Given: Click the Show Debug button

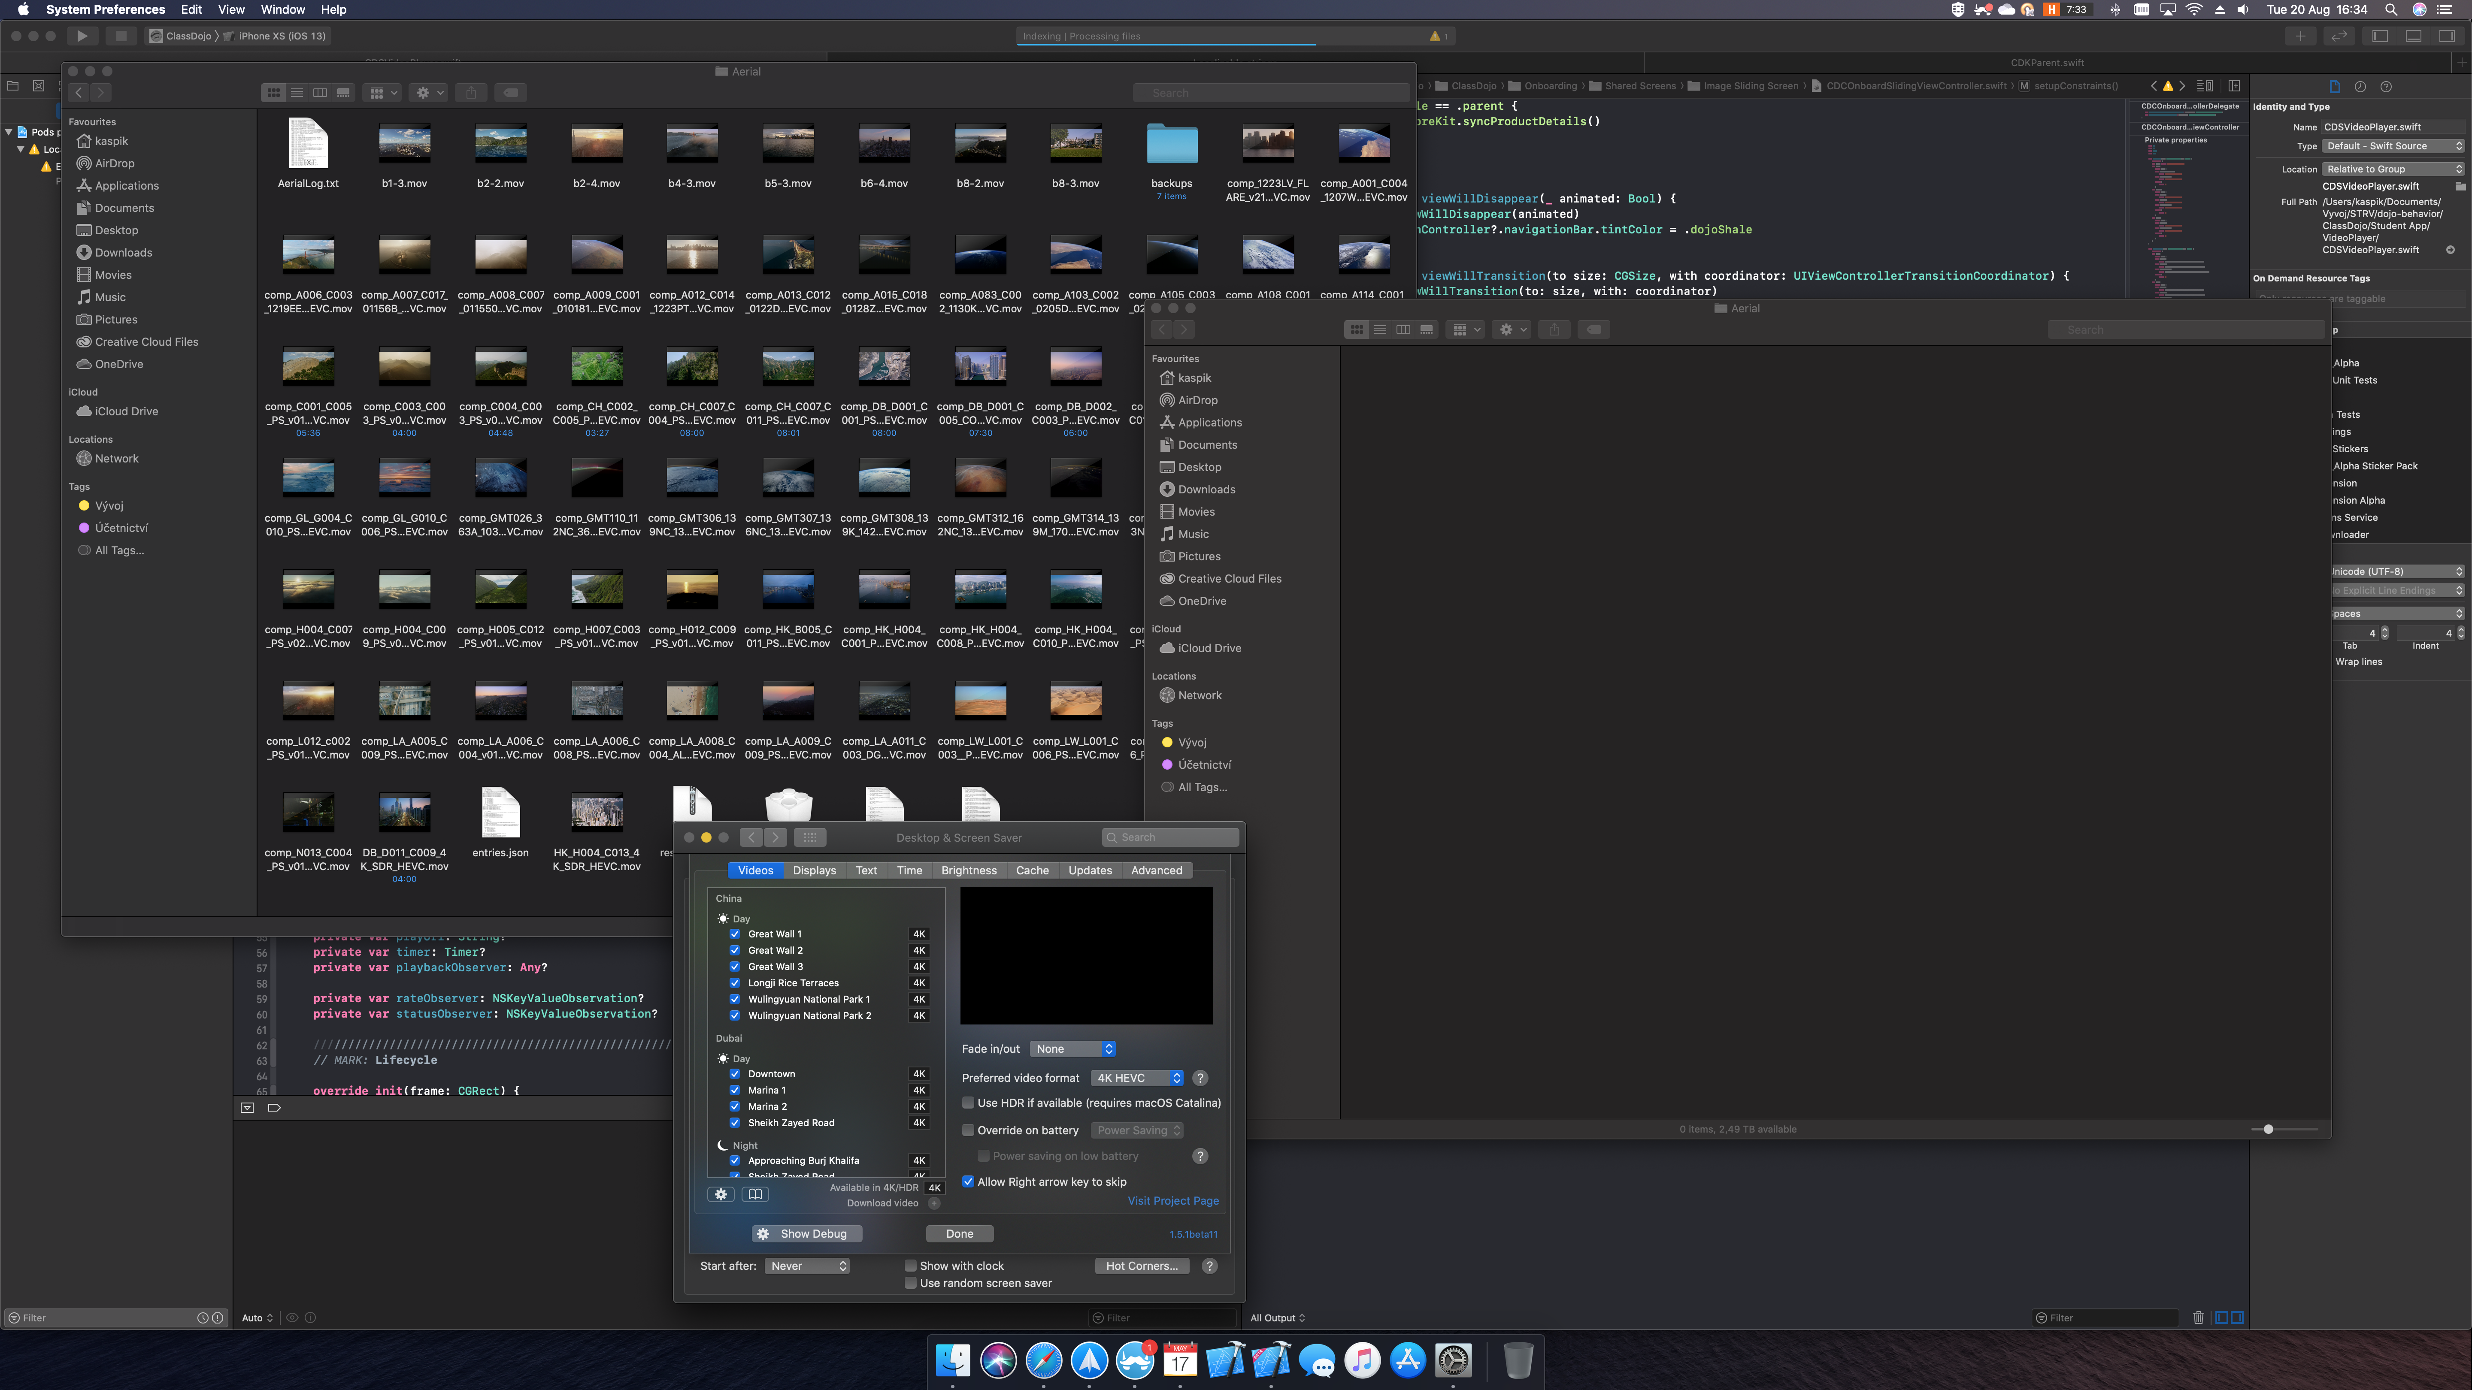Looking at the screenshot, I should [x=806, y=1235].
